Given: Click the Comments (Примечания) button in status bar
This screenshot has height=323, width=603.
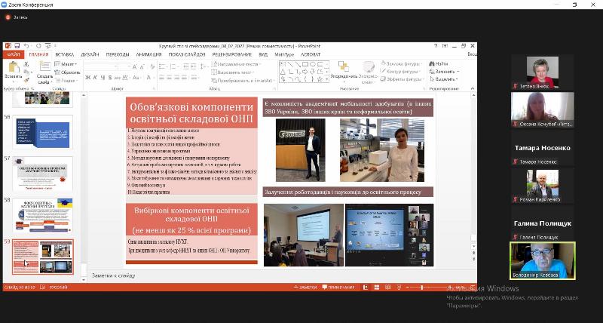Looking at the screenshot, I should (338, 288).
